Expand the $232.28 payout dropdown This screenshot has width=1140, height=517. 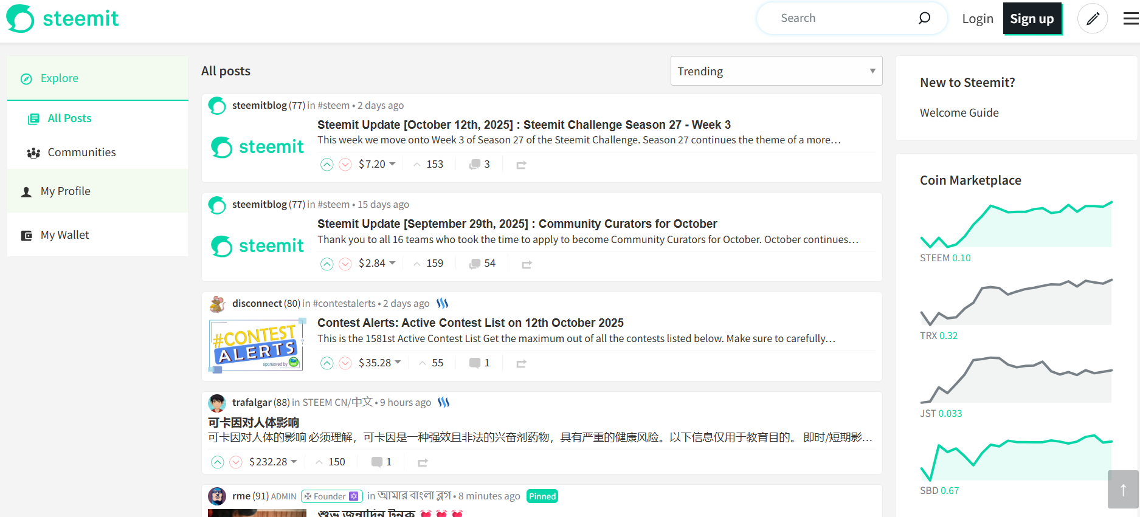click(273, 462)
